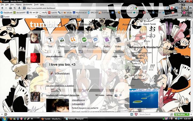Go to the Tumblr Dashboard link
193x121 pixels.
pos(86,24)
